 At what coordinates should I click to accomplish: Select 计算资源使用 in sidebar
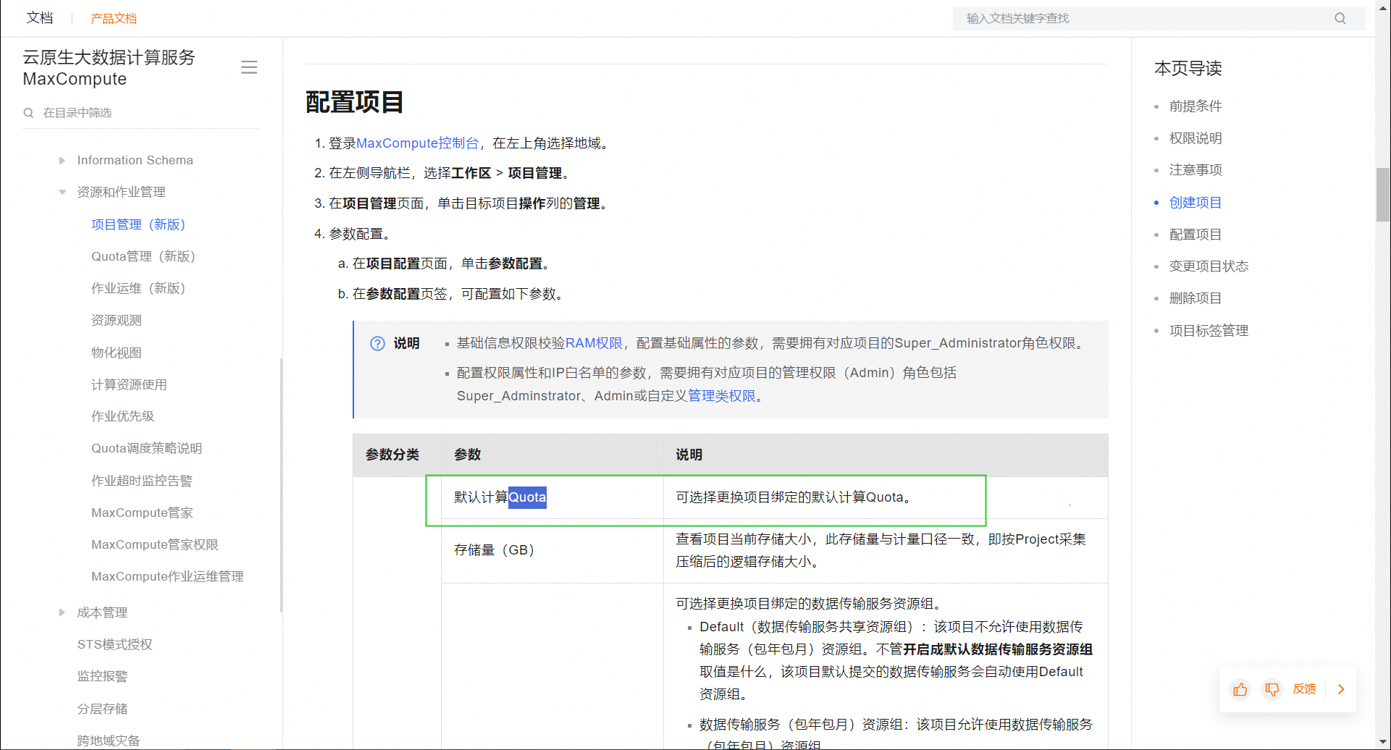(129, 384)
